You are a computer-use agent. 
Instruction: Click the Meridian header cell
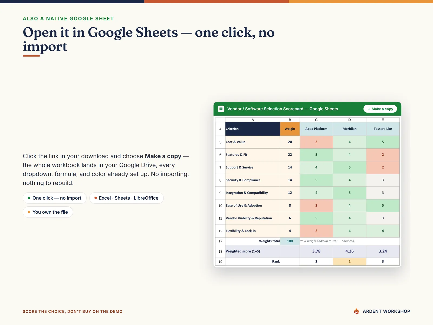(x=349, y=129)
